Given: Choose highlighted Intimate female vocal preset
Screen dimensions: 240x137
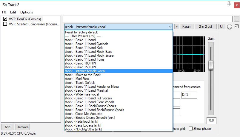Looking at the screenshot, I should (119, 71).
